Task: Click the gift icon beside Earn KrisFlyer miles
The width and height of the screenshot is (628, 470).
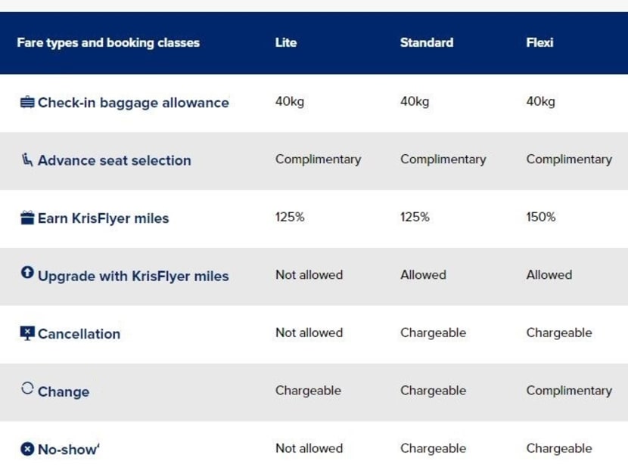Action: click(x=27, y=218)
